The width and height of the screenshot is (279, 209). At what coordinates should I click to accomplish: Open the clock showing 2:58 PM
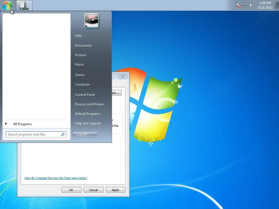[265, 5]
